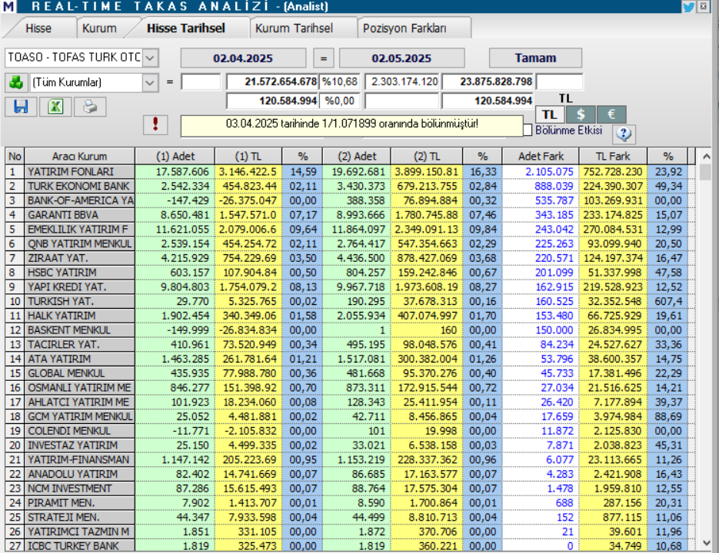
Task: Click the empty field right of 23.875.828.798
Action: (x=560, y=82)
